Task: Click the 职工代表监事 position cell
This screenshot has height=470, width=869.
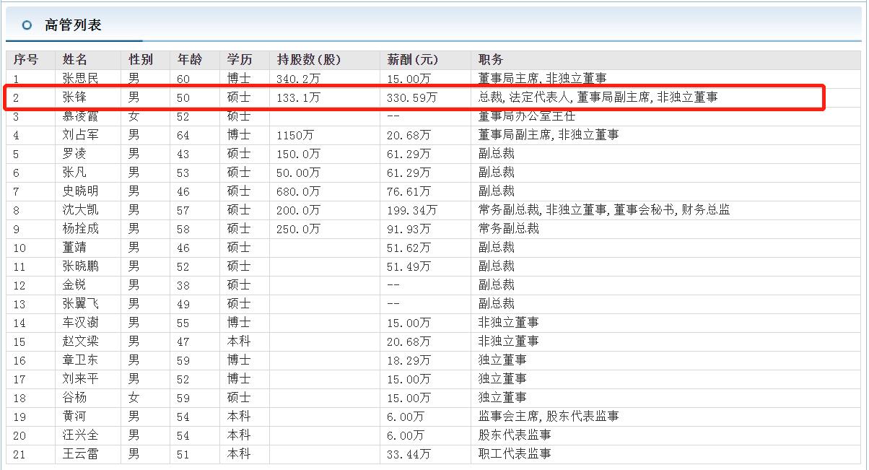Action: tap(515, 454)
